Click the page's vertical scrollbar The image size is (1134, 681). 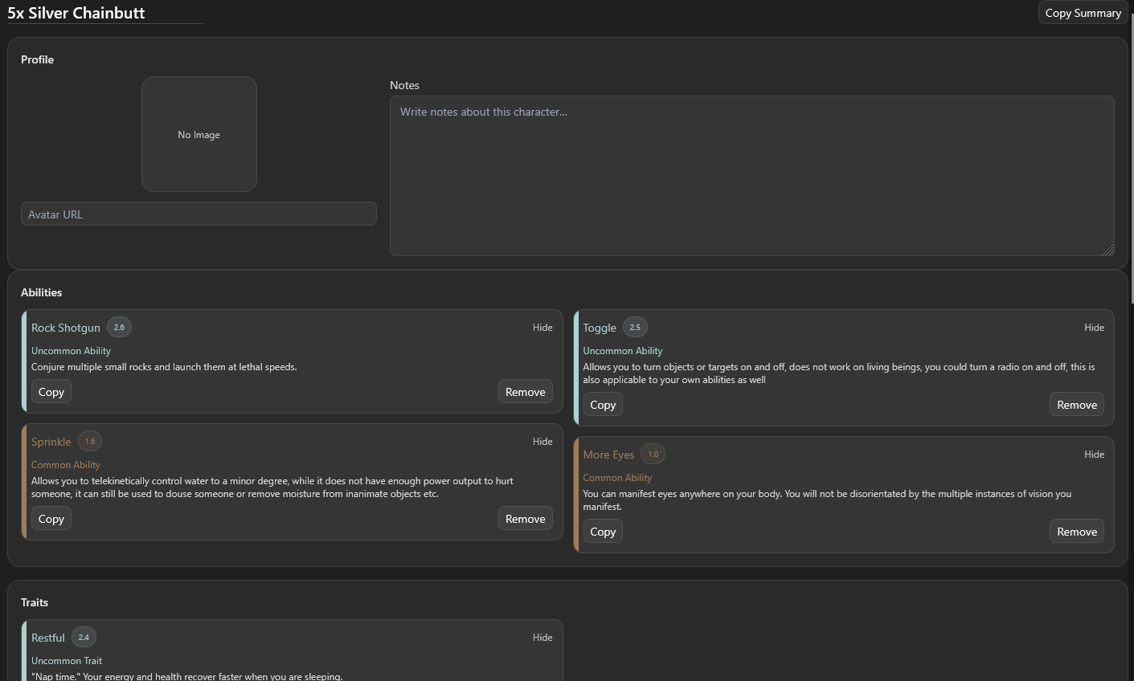tap(1131, 161)
